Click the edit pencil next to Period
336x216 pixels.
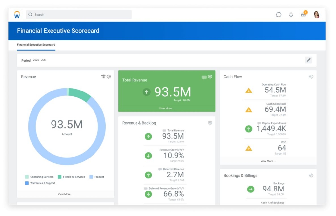pos(308,60)
